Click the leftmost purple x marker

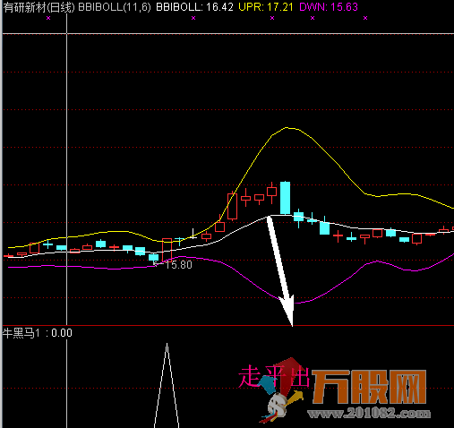coord(48,18)
